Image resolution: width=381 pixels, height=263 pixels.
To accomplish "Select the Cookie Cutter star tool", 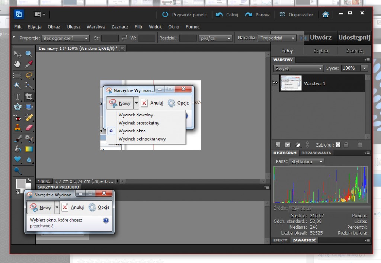I will tap(17, 107).
